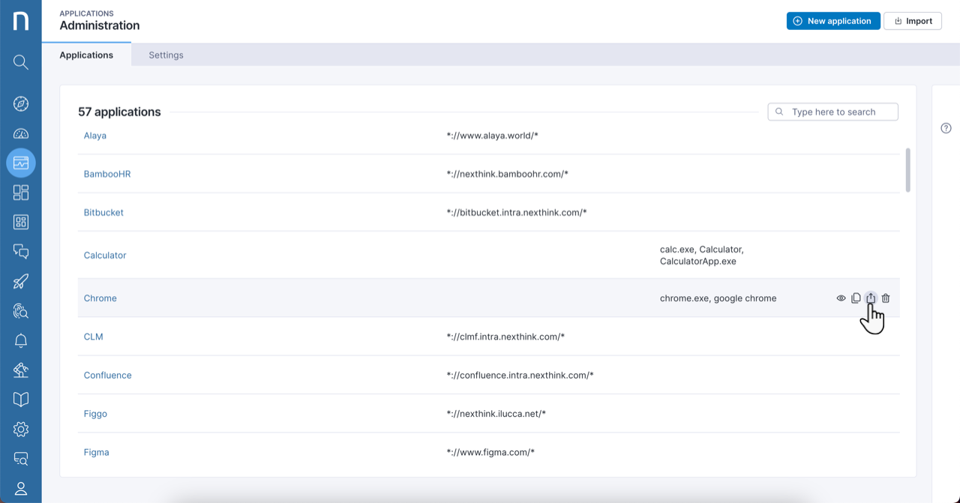Click the eye icon for Chrome
The image size is (960, 503).
841,298
